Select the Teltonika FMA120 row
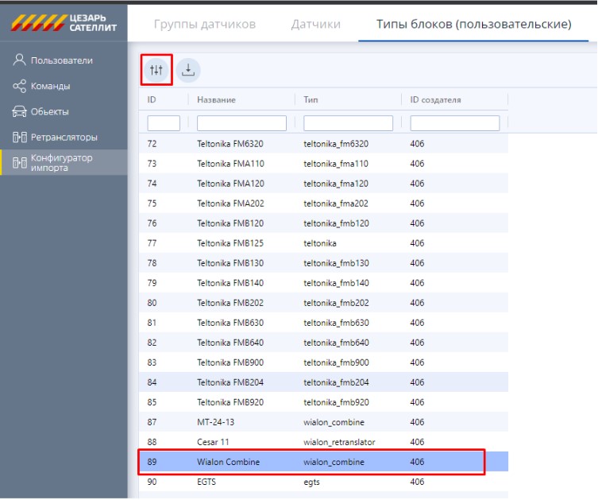The height and width of the screenshot is (500, 598). pos(324,184)
